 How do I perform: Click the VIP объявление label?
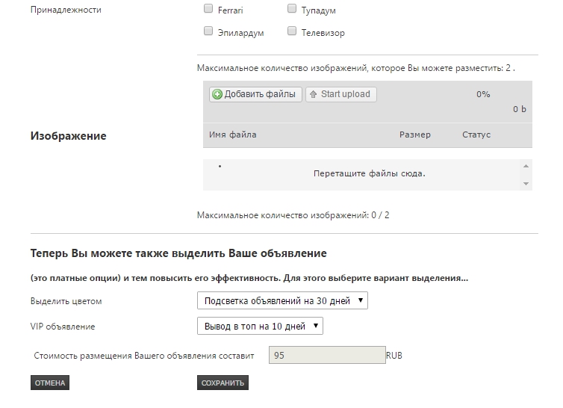[63, 327]
